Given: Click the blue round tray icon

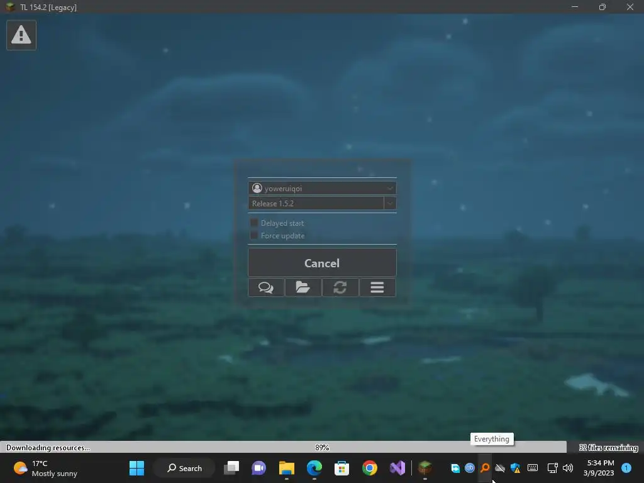Looking at the screenshot, I should tap(470, 468).
